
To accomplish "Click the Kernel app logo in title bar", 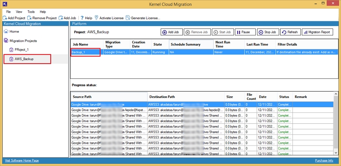I will pos(4,4).
